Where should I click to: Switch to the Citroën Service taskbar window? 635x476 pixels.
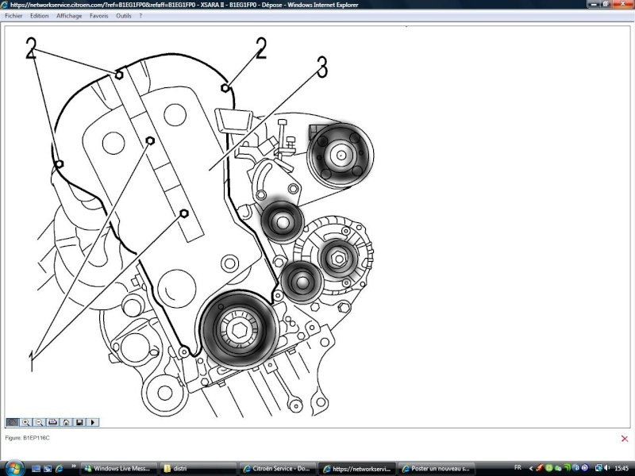tap(278, 468)
